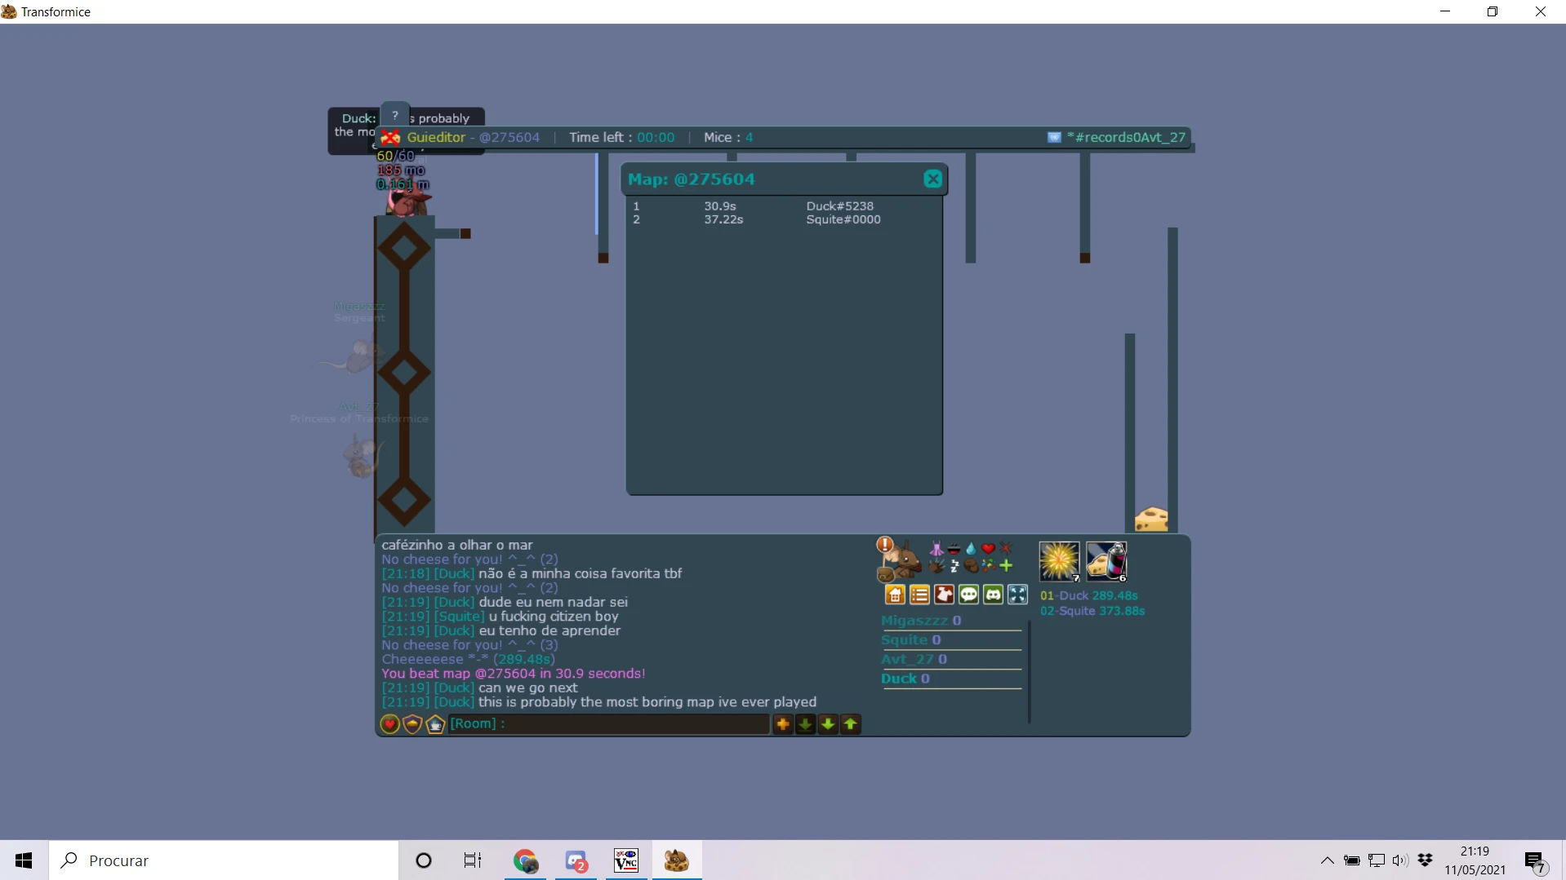Select the pink dress emote
1566x880 pixels.
click(x=936, y=548)
